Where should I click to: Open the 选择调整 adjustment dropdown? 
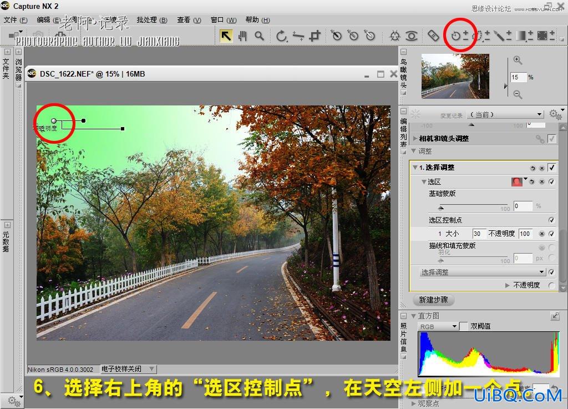pos(483,272)
